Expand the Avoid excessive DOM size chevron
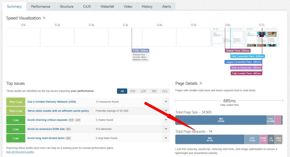Image resolution: width=290 pixels, height=157 pixels. point(166,129)
